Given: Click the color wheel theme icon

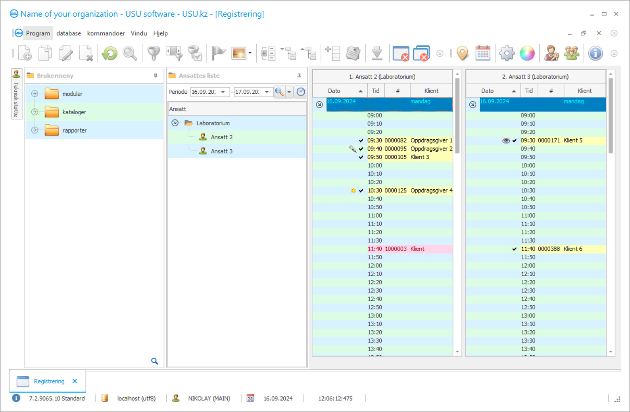Looking at the screenshot, I should 527,53.
